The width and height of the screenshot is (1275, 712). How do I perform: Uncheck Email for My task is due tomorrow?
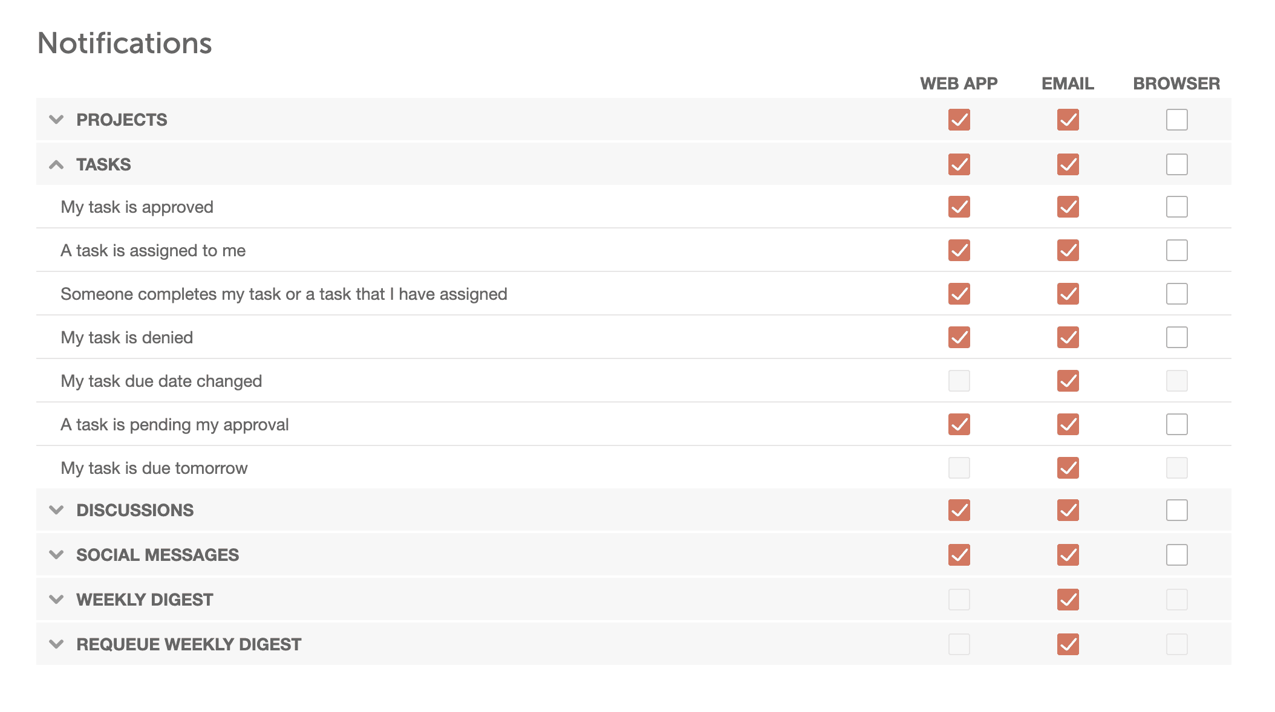coord(1068,468)
